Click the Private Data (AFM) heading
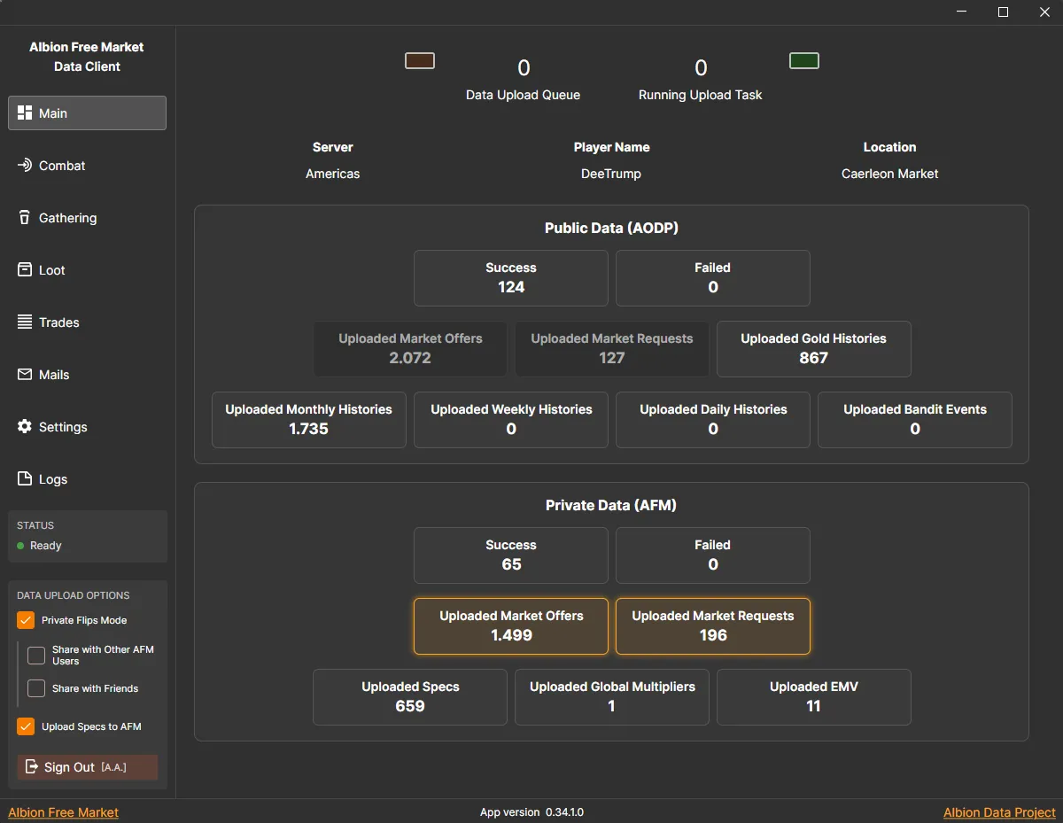 tap(611, 505)
